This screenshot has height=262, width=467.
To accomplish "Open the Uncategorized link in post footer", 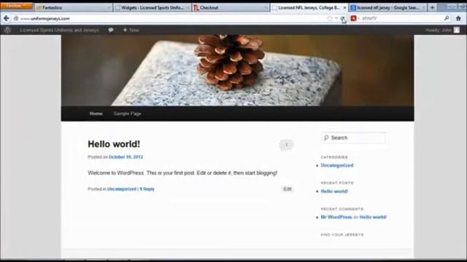I will pyautogui.click(x=122, y=189).
